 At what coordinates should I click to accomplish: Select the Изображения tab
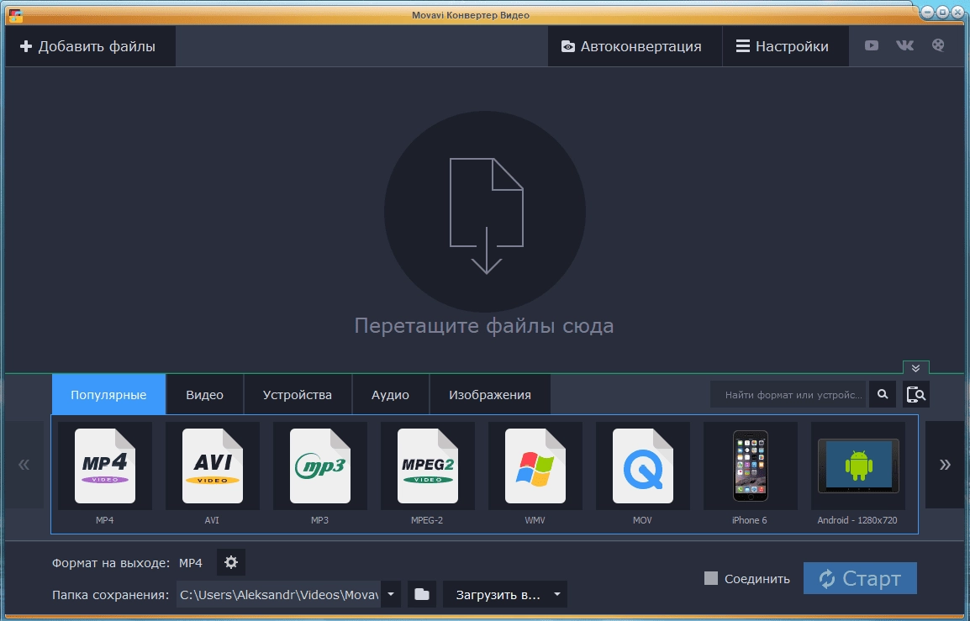click(x=490, y=395)
